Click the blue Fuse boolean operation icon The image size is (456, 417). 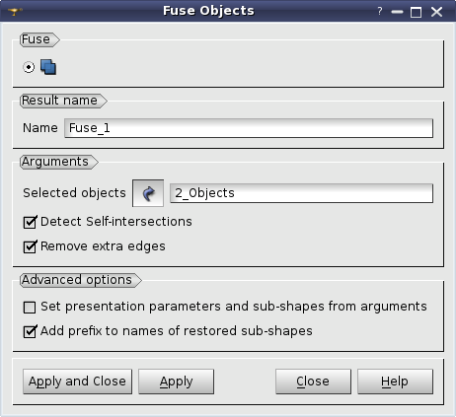coord(48,67)
